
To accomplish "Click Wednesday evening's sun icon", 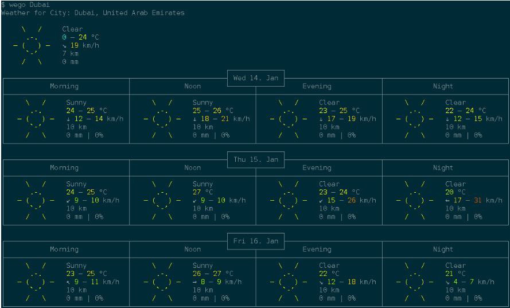I will click(x=289, y=119).
